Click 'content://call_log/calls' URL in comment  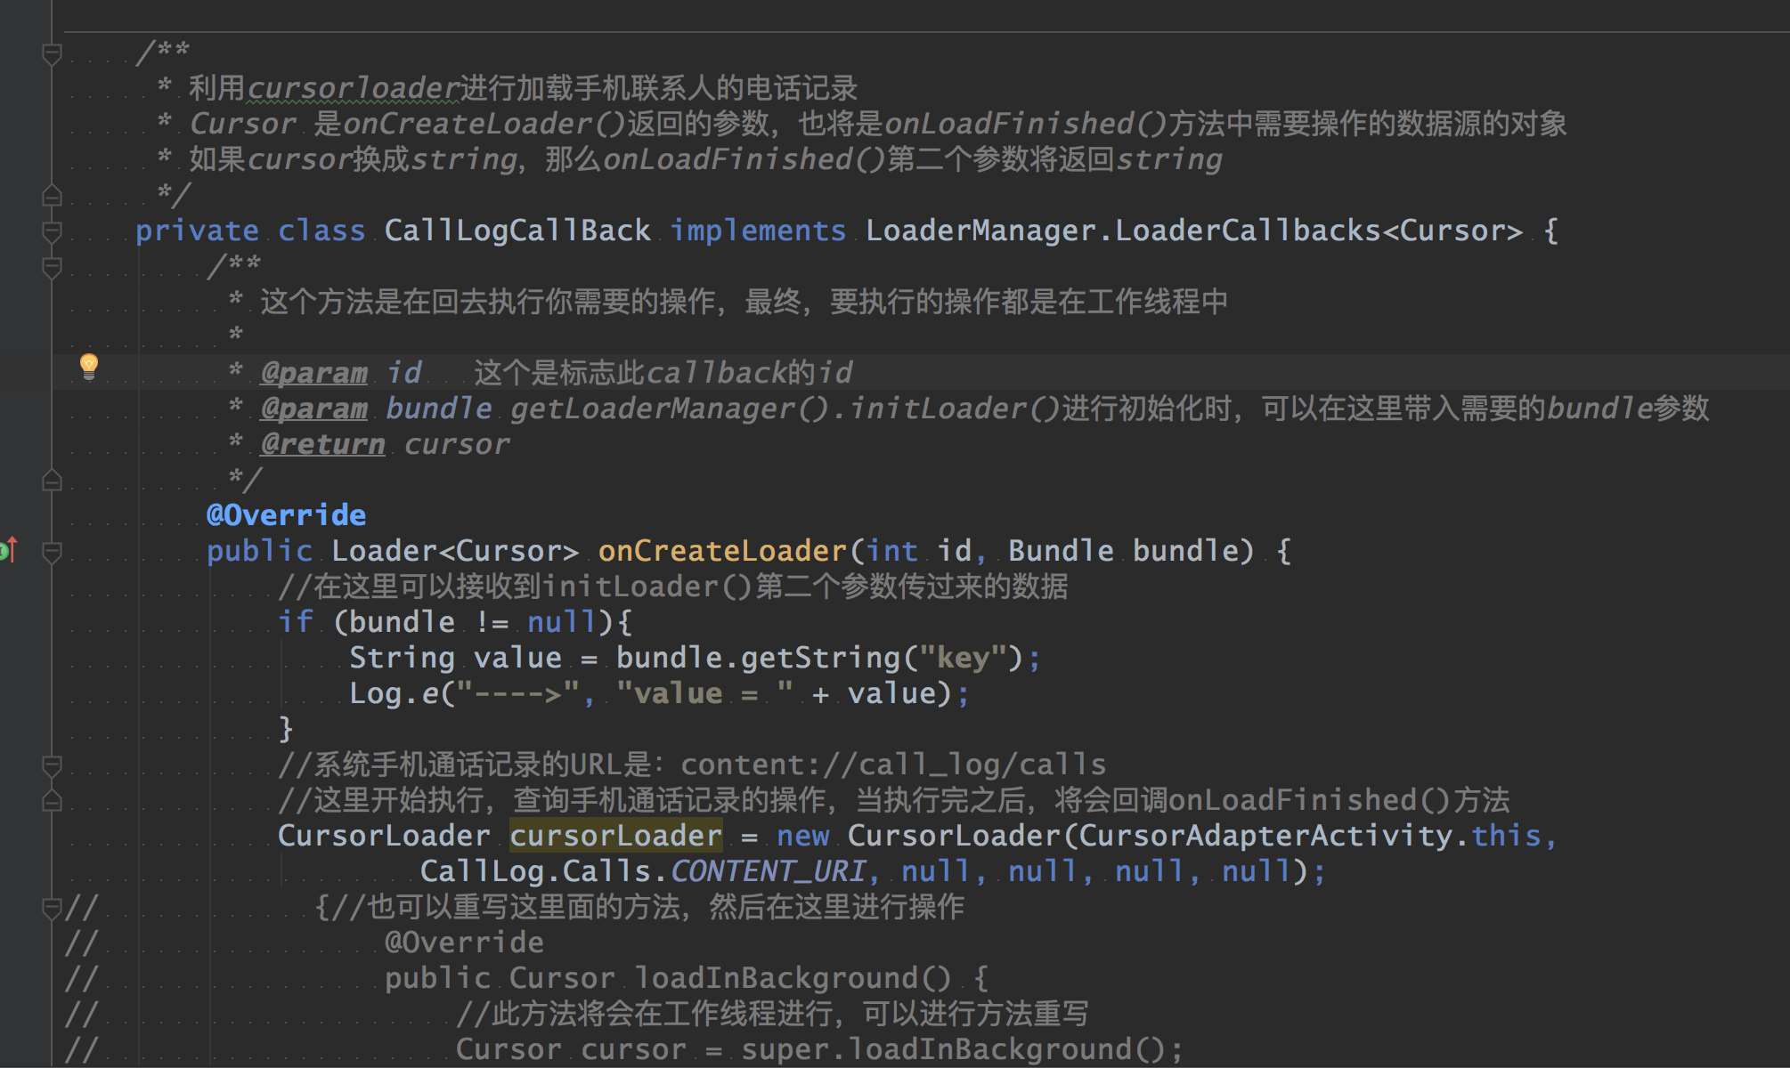point(893,765)
